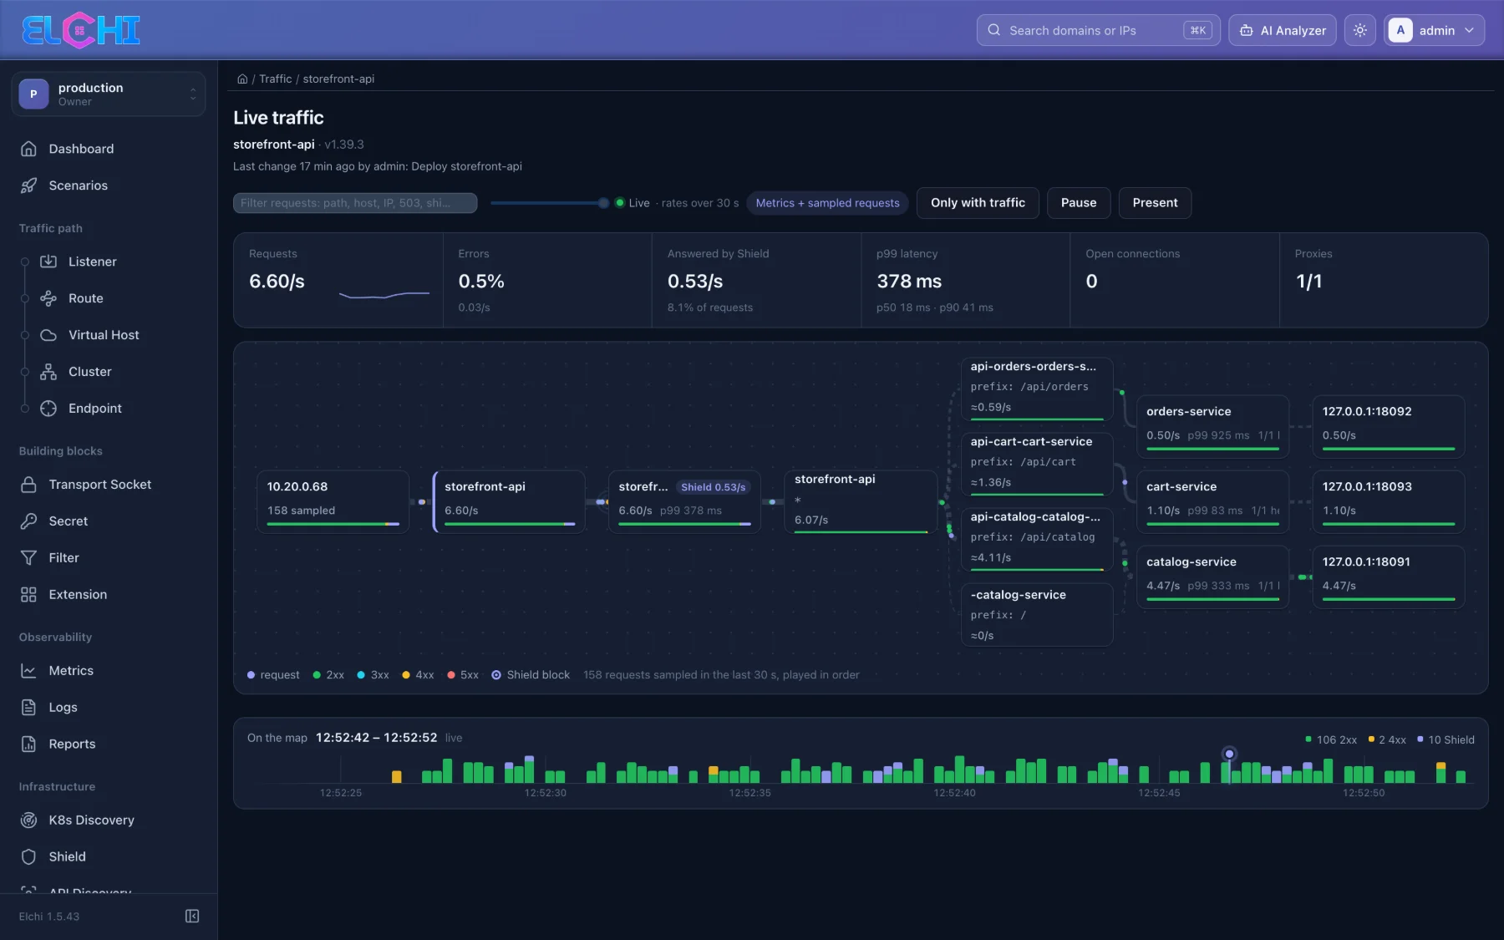Click the Extension grid icon

click(28, 595)
